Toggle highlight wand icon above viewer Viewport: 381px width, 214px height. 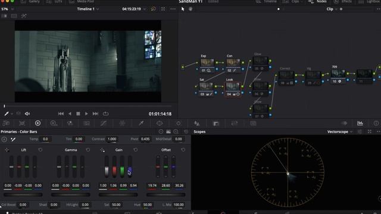[24, 16]
